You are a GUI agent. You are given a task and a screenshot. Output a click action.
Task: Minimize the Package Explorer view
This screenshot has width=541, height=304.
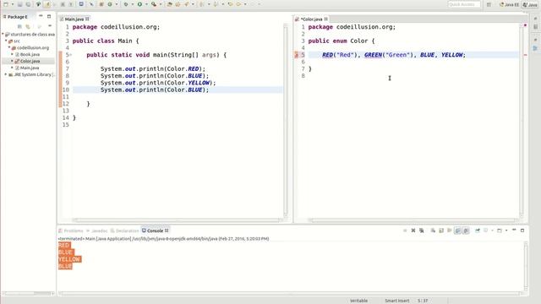tap(41, 16)
